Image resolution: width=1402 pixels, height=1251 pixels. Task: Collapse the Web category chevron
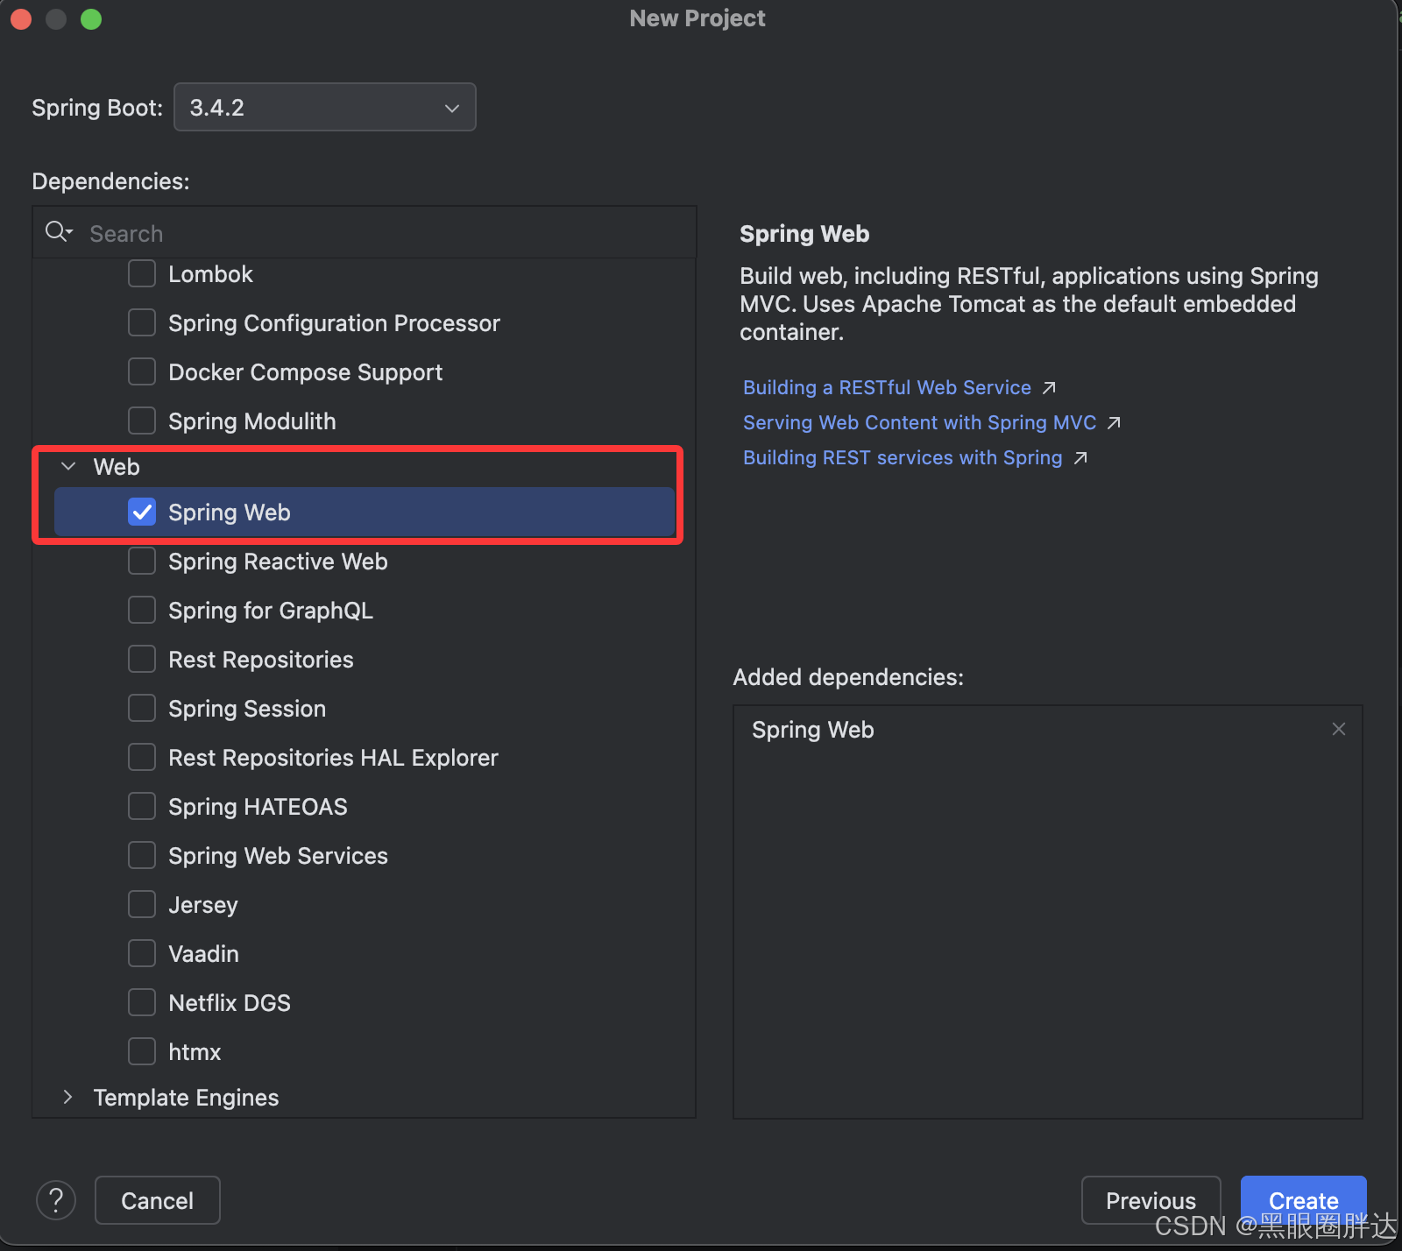(x=68, y=466)
